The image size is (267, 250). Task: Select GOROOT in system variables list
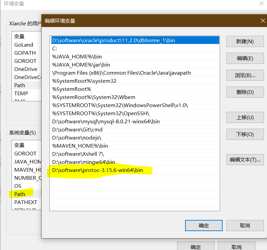tap(27, 153)
